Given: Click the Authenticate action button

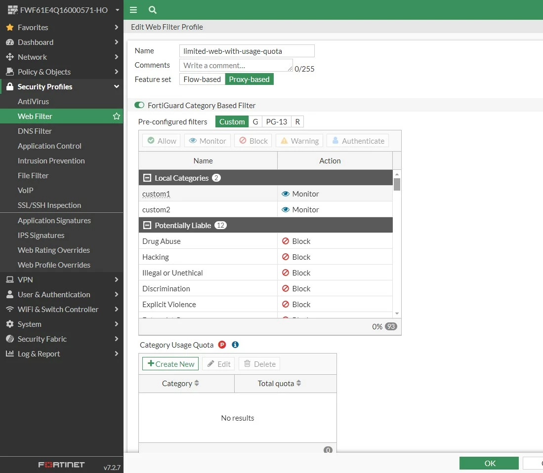Looking at the screenshot, I should click(358, 141).
